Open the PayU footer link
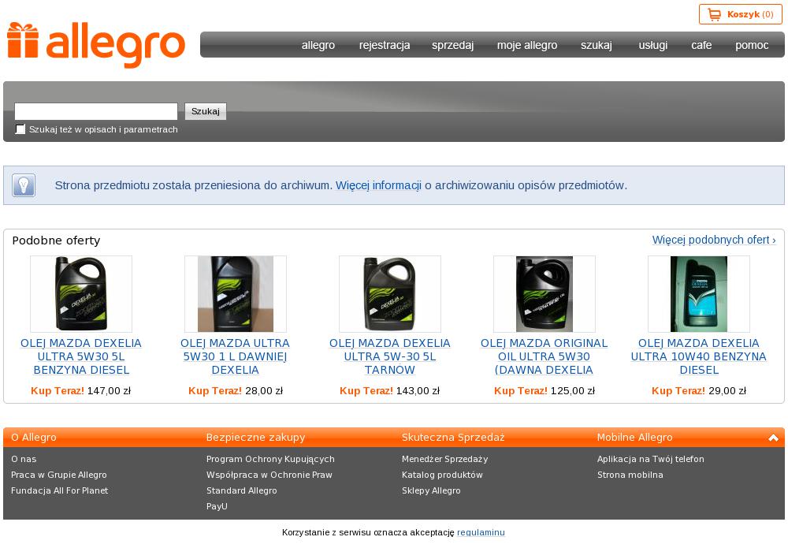Screen dimensions: 788x548 tap(217, 506)
